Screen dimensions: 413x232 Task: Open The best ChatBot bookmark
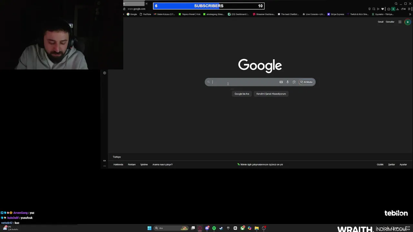pyautogui.click(x=288, y=14)
